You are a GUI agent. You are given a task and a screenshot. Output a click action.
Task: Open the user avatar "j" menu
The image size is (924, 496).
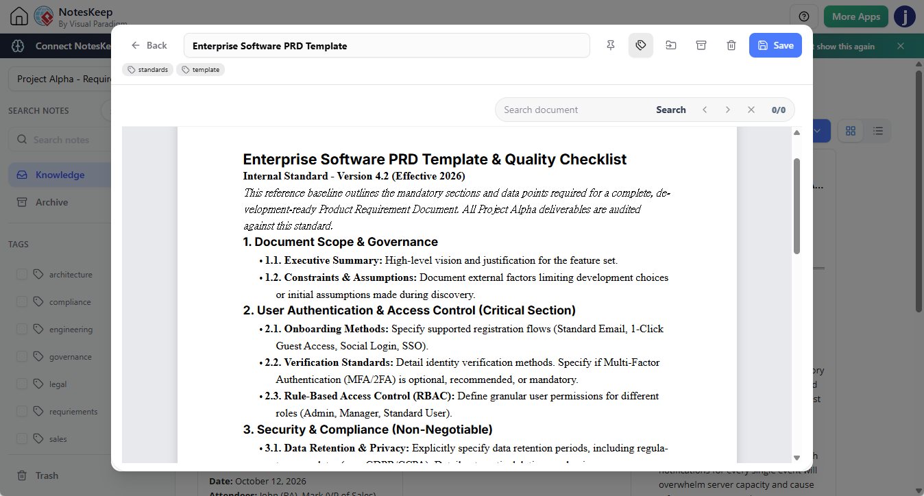[x=905, y=16]
